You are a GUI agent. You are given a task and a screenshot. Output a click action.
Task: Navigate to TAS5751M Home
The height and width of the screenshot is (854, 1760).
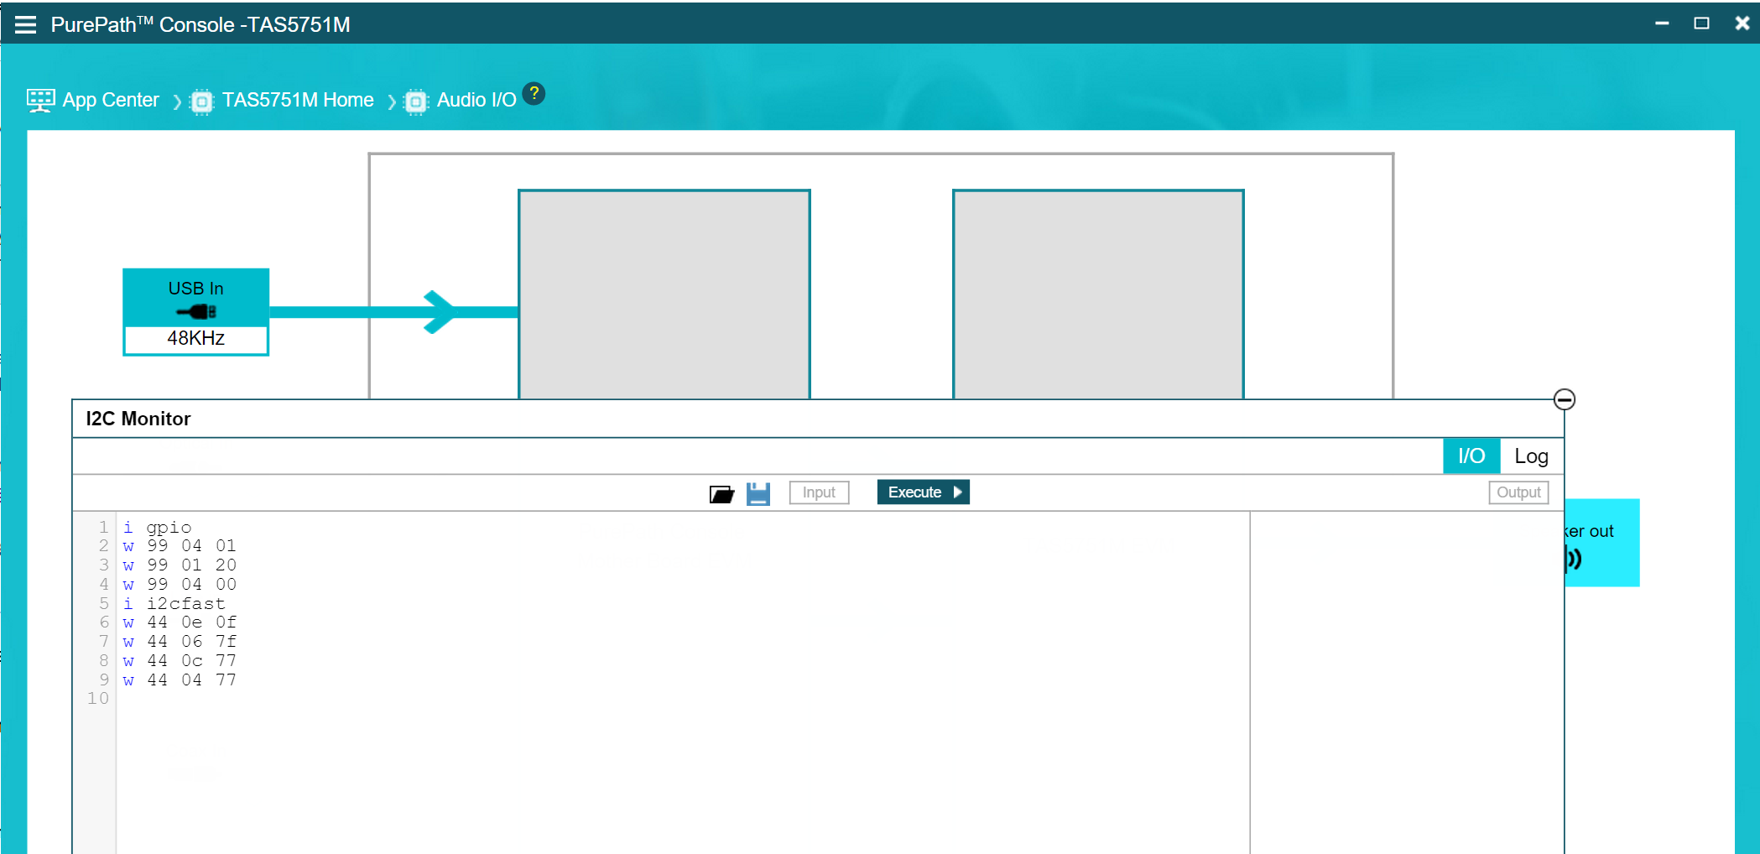(298, 100)
